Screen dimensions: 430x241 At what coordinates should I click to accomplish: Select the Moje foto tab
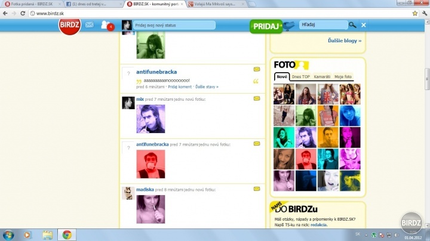click(343, 77)
